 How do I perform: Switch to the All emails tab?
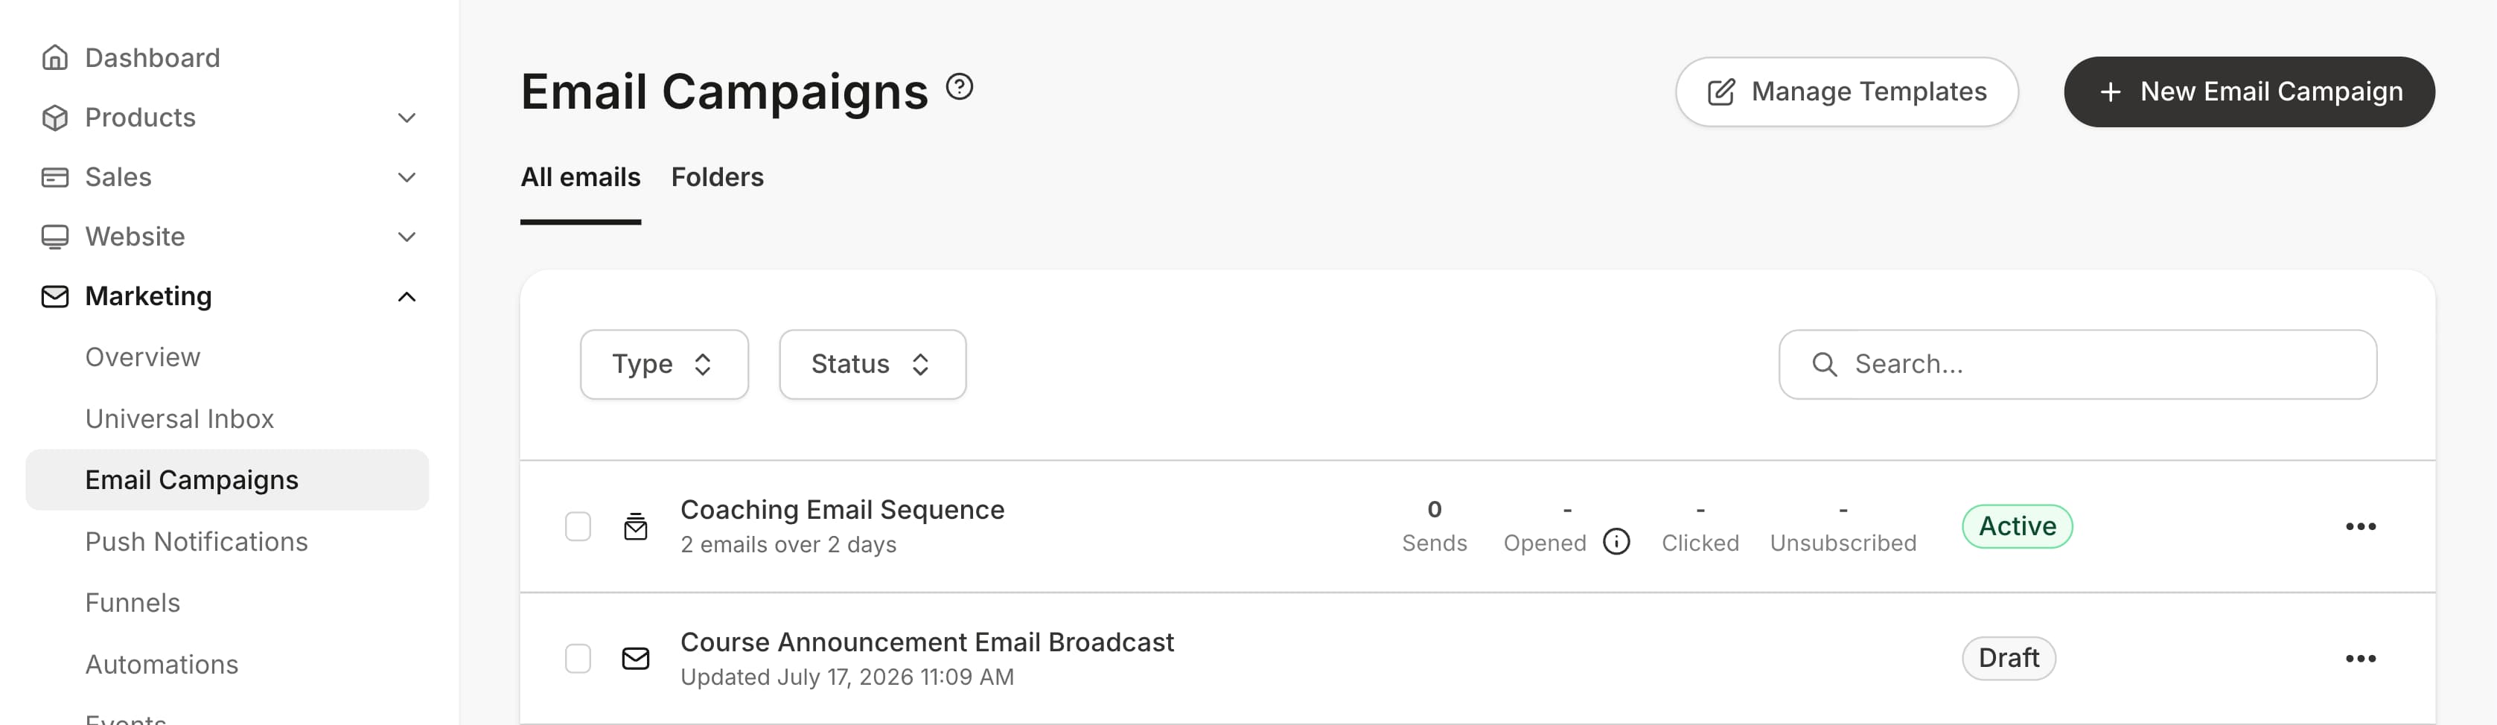tap(581, 177)
